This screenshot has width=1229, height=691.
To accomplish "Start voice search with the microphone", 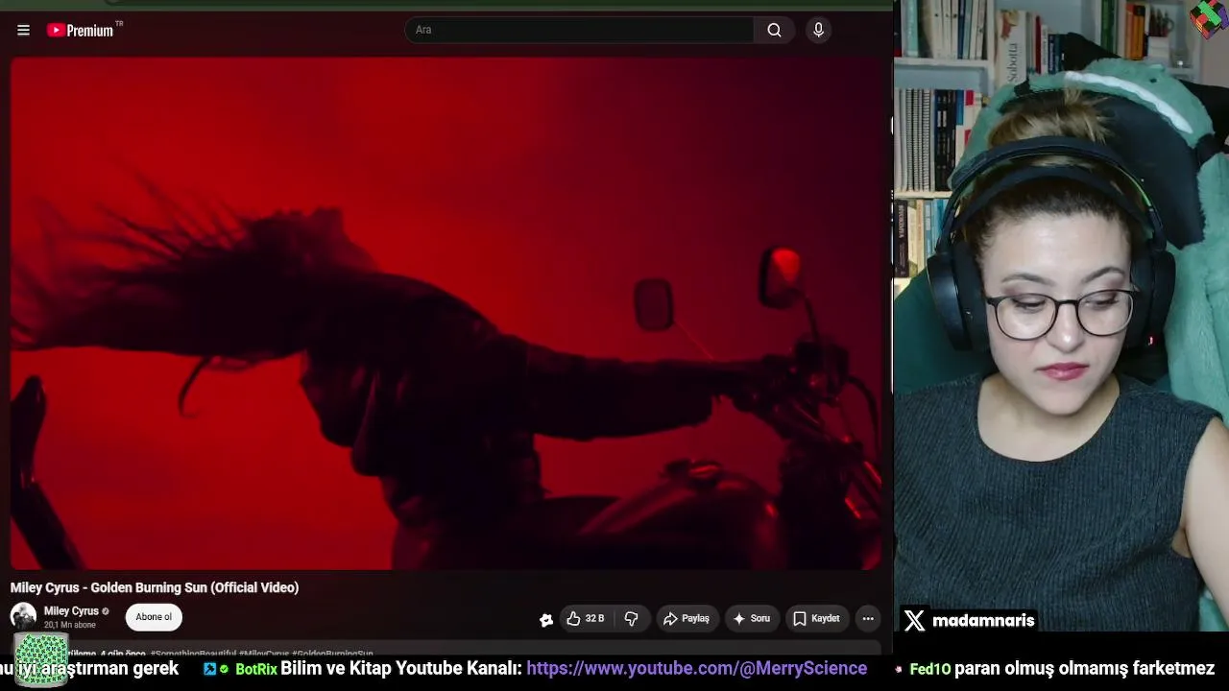I will pos(818,30).
